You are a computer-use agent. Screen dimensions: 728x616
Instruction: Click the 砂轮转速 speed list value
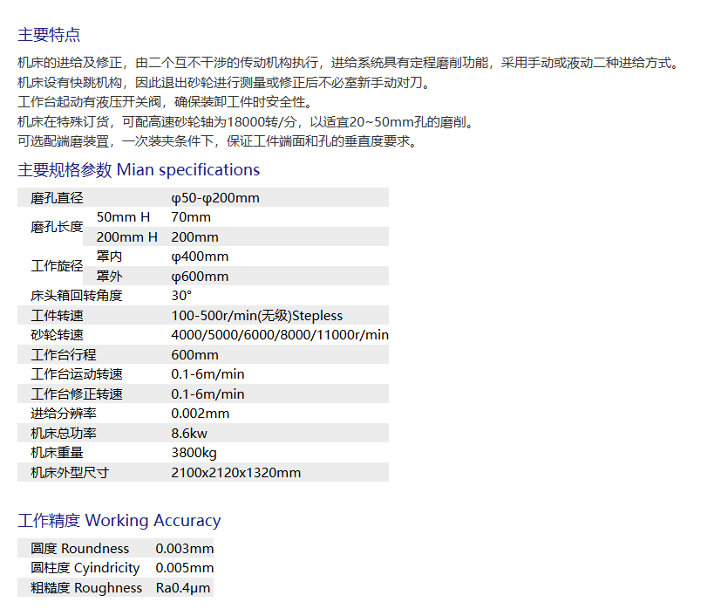pyautogui.click(x=280, y=335)
